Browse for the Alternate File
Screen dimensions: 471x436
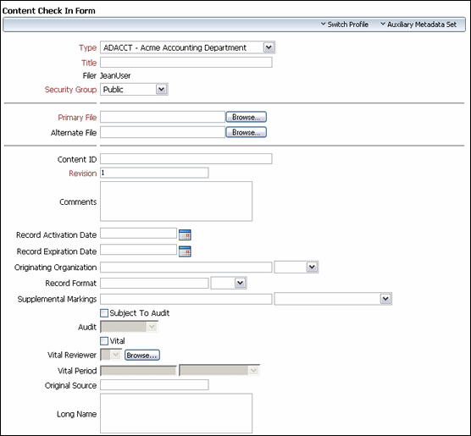point(246,132)
